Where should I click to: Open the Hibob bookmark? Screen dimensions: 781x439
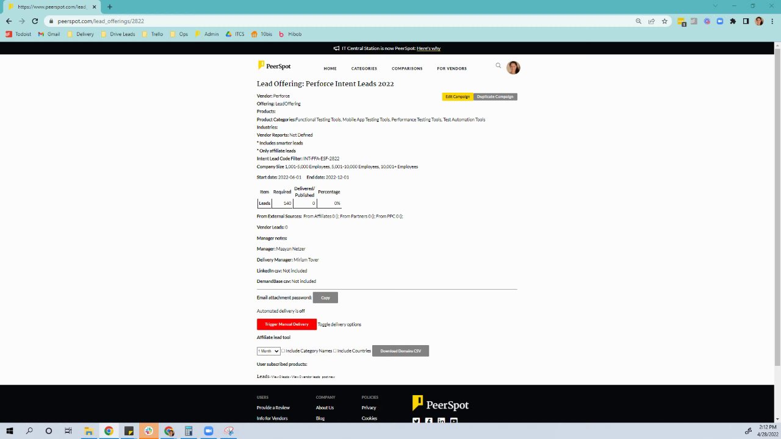[290, 34]
